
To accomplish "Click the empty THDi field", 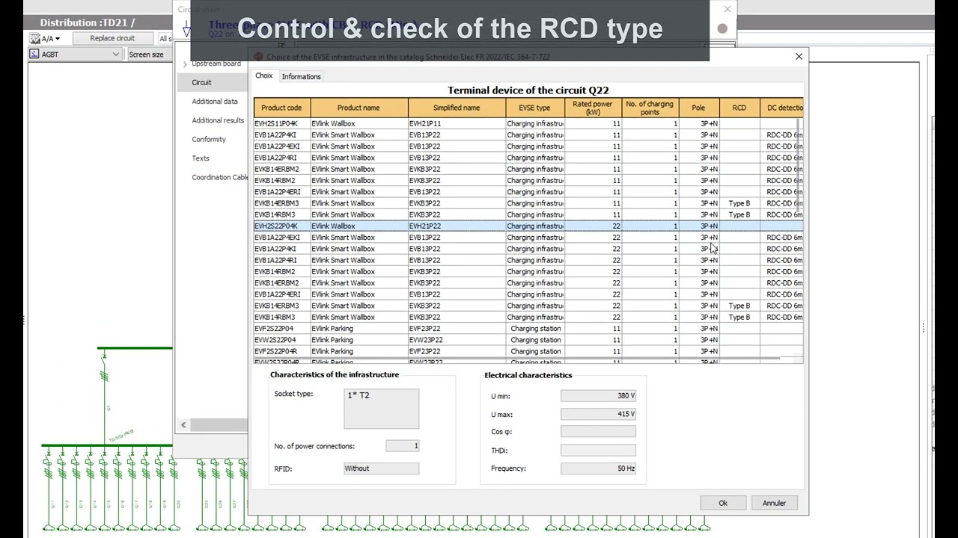I will click(598, 451).
